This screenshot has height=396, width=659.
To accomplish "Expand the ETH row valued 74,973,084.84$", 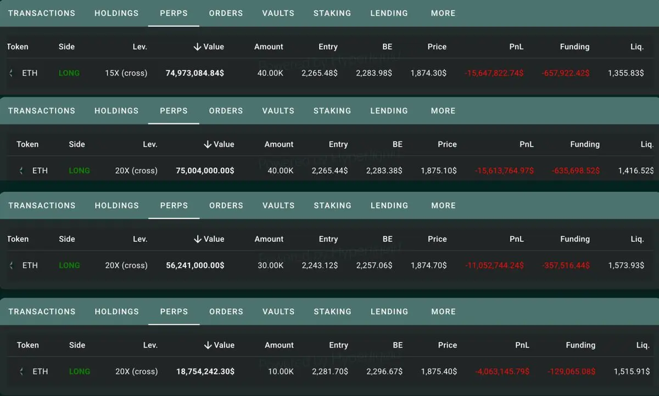I will point(11,73).
